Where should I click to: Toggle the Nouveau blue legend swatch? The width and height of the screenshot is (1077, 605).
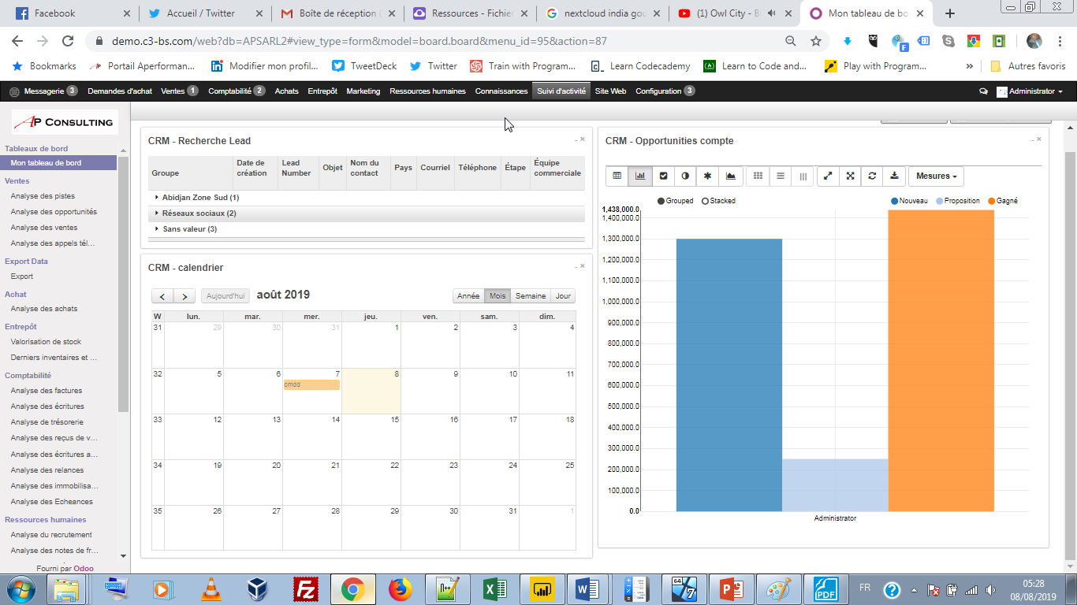895,201
